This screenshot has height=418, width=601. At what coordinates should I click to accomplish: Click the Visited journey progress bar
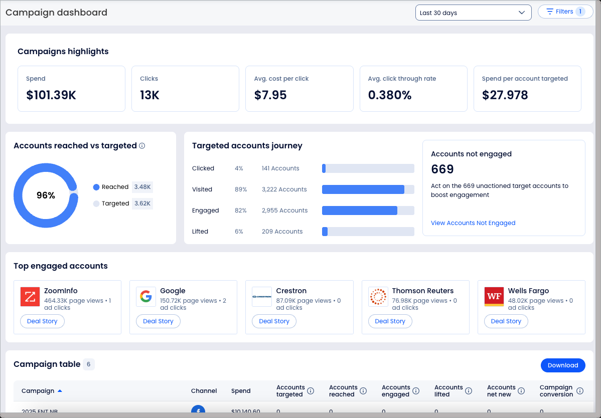tap(368, 189)
